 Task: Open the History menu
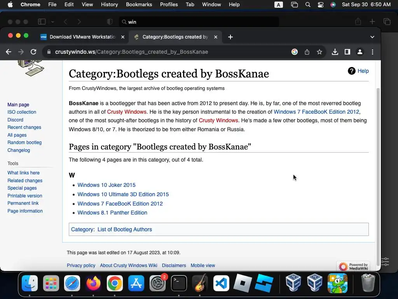coord(109,5)
